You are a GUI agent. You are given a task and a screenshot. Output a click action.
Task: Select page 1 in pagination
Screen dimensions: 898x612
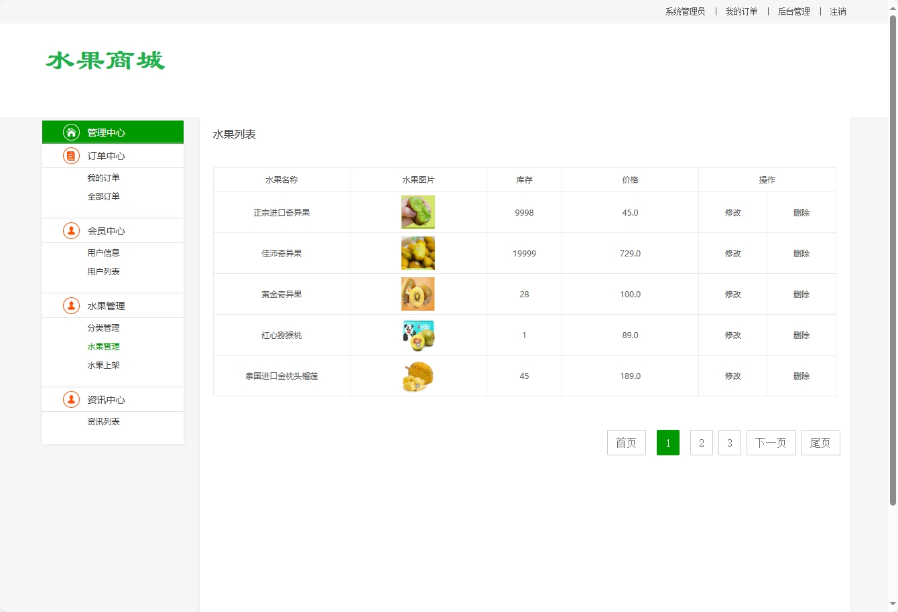coord(668,443)
